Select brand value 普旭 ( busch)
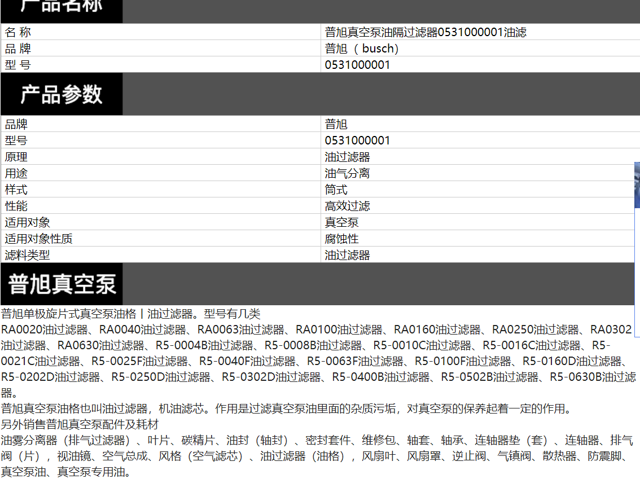This screenshot has height=479, width=640. click(362, 48)
